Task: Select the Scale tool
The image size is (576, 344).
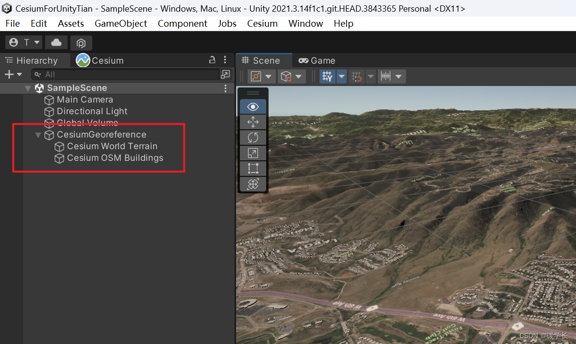Action: tap(253, 153)
